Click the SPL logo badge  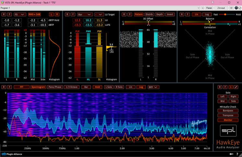pos(228,131)
